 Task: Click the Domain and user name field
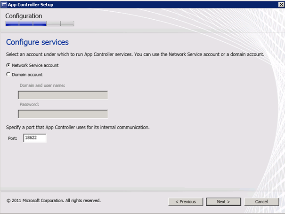[x=63, y=95]
